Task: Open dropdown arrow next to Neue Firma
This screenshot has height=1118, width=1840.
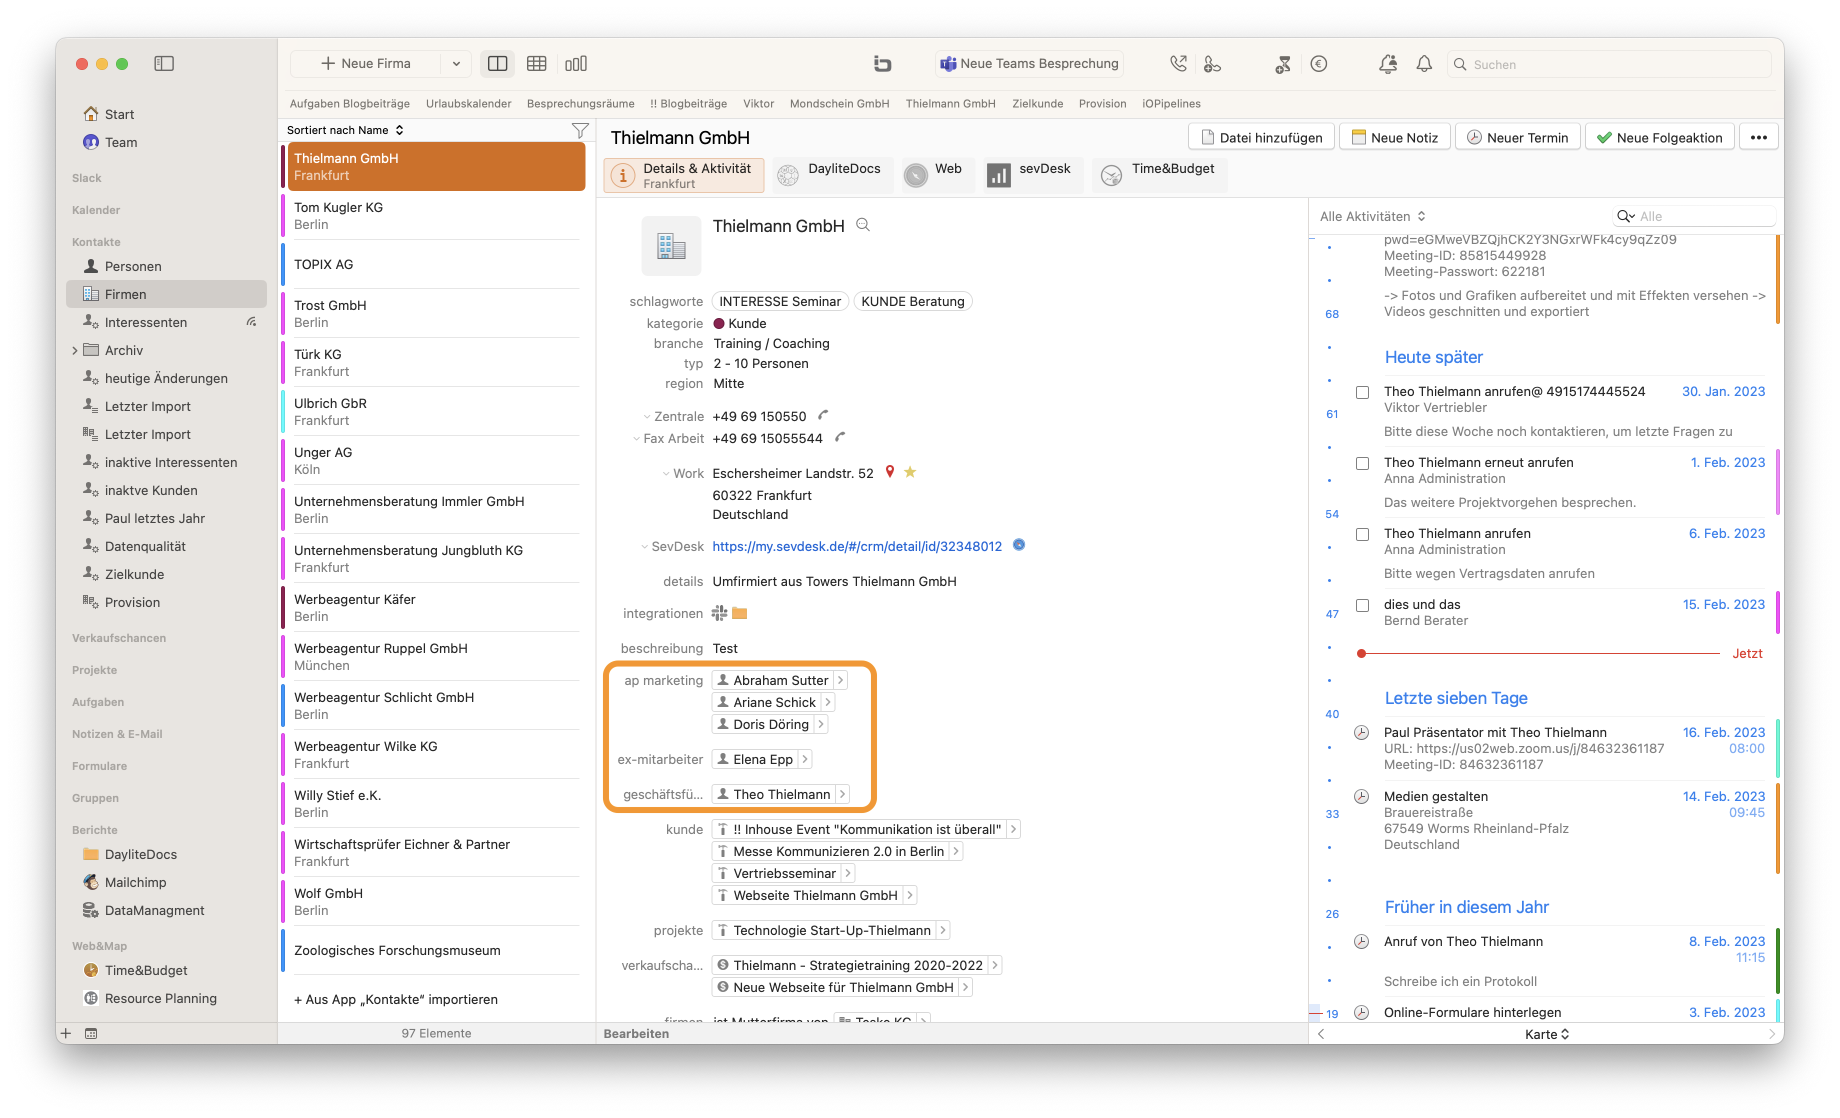Action: 455,63
